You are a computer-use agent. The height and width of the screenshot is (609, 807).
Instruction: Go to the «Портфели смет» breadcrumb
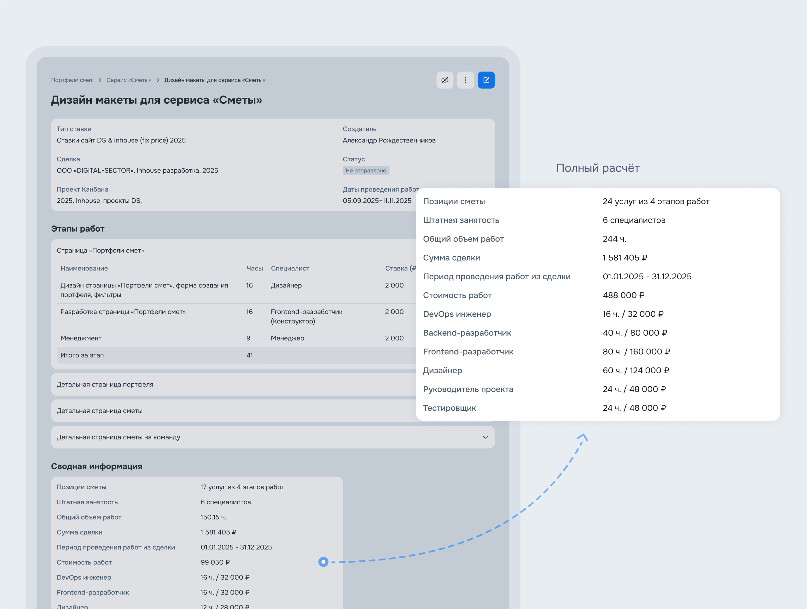(x=72, y=80)
